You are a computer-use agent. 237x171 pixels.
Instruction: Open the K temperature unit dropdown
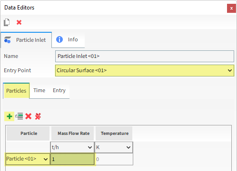[114, 147]
